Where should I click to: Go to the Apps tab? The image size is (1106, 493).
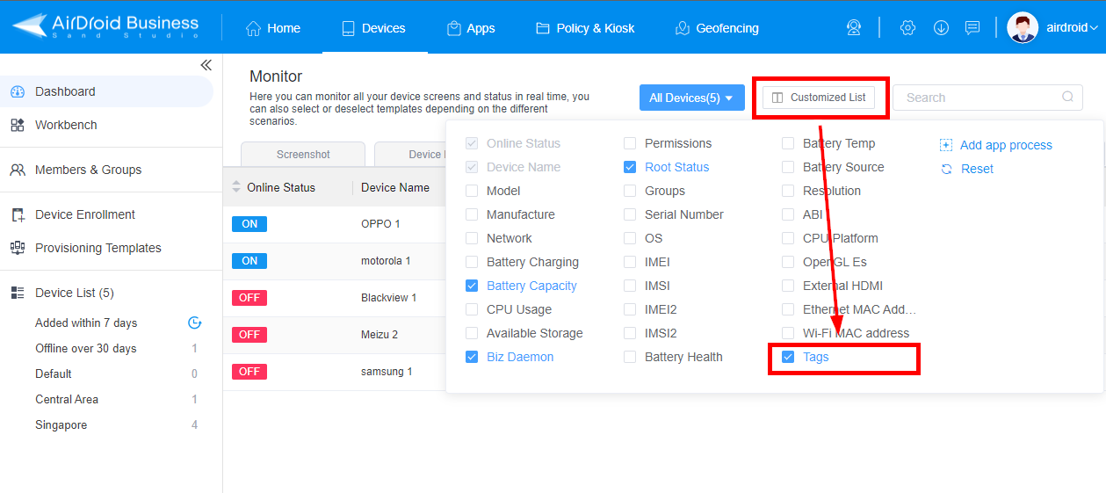pos(471,28)
